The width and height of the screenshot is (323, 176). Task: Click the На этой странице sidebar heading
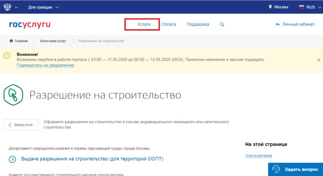click(x=266, y=144)
